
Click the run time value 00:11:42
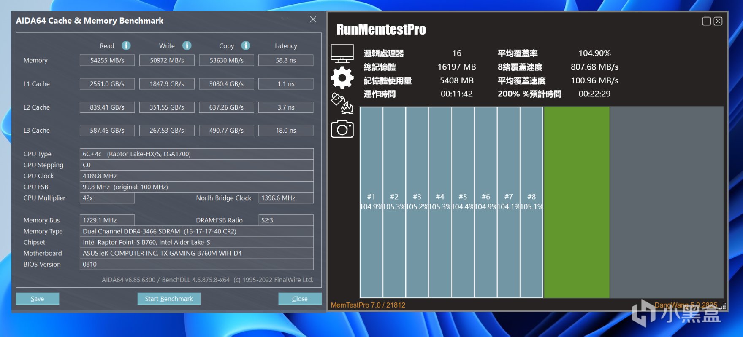(x=457, y=94)
